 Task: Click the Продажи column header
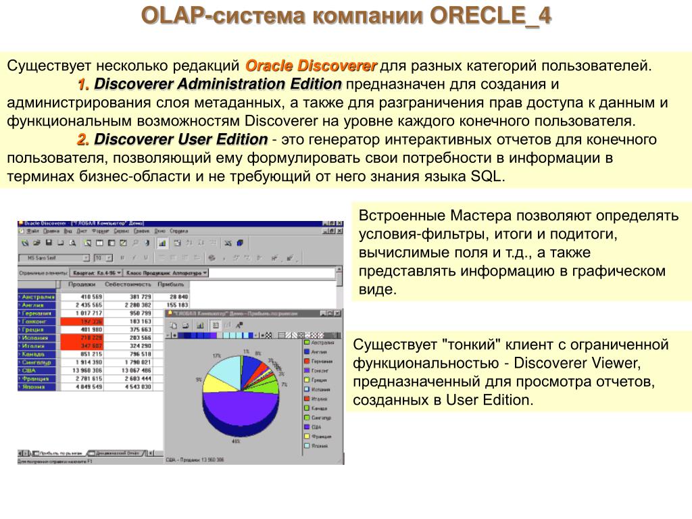[x=82, y=285]
